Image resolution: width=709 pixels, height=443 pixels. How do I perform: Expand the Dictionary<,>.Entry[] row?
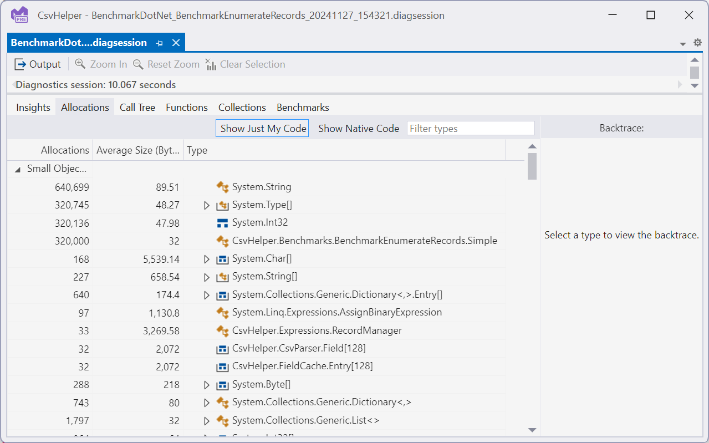[207, 295]
